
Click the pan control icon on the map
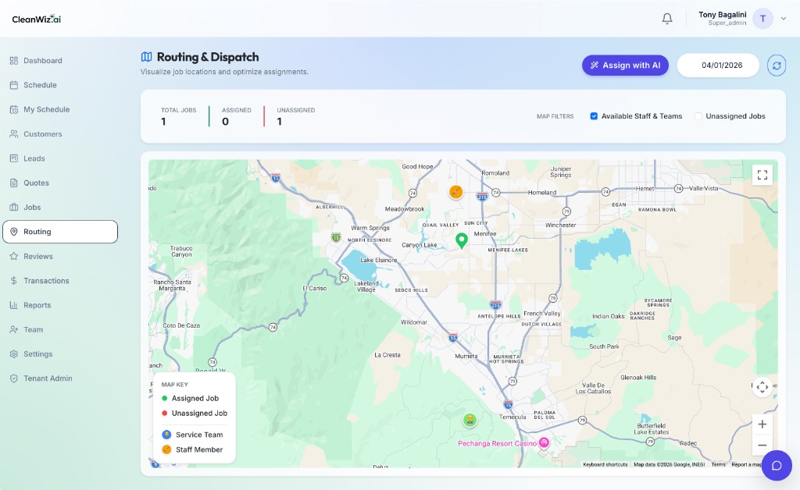pyautogui.click(x=762, y=387)
